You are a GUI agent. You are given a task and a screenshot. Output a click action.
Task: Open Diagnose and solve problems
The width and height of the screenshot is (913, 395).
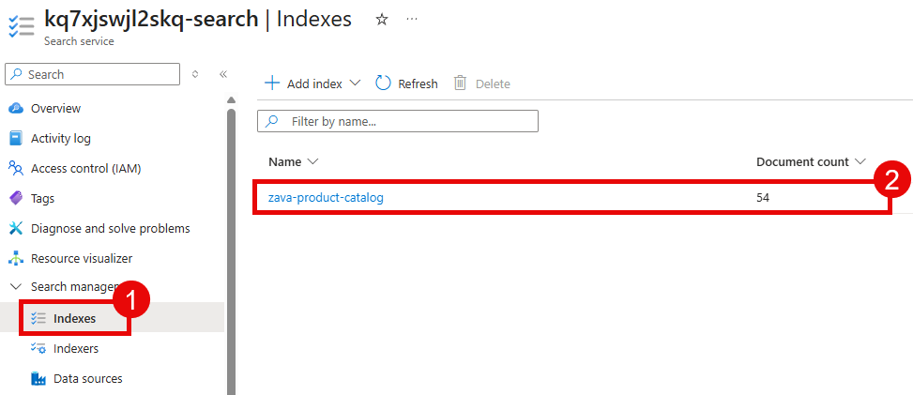[110, 228]
